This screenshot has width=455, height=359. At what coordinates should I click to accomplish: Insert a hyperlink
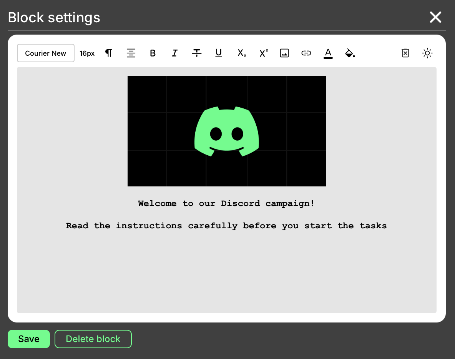pos(306,53)
